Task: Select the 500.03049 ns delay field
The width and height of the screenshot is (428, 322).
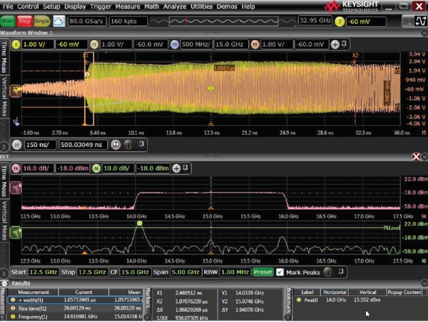Action: coord(84,145)
